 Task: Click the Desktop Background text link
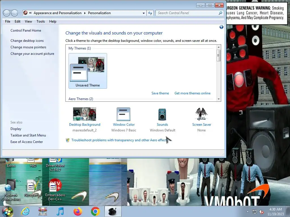[x=84, y=125]
